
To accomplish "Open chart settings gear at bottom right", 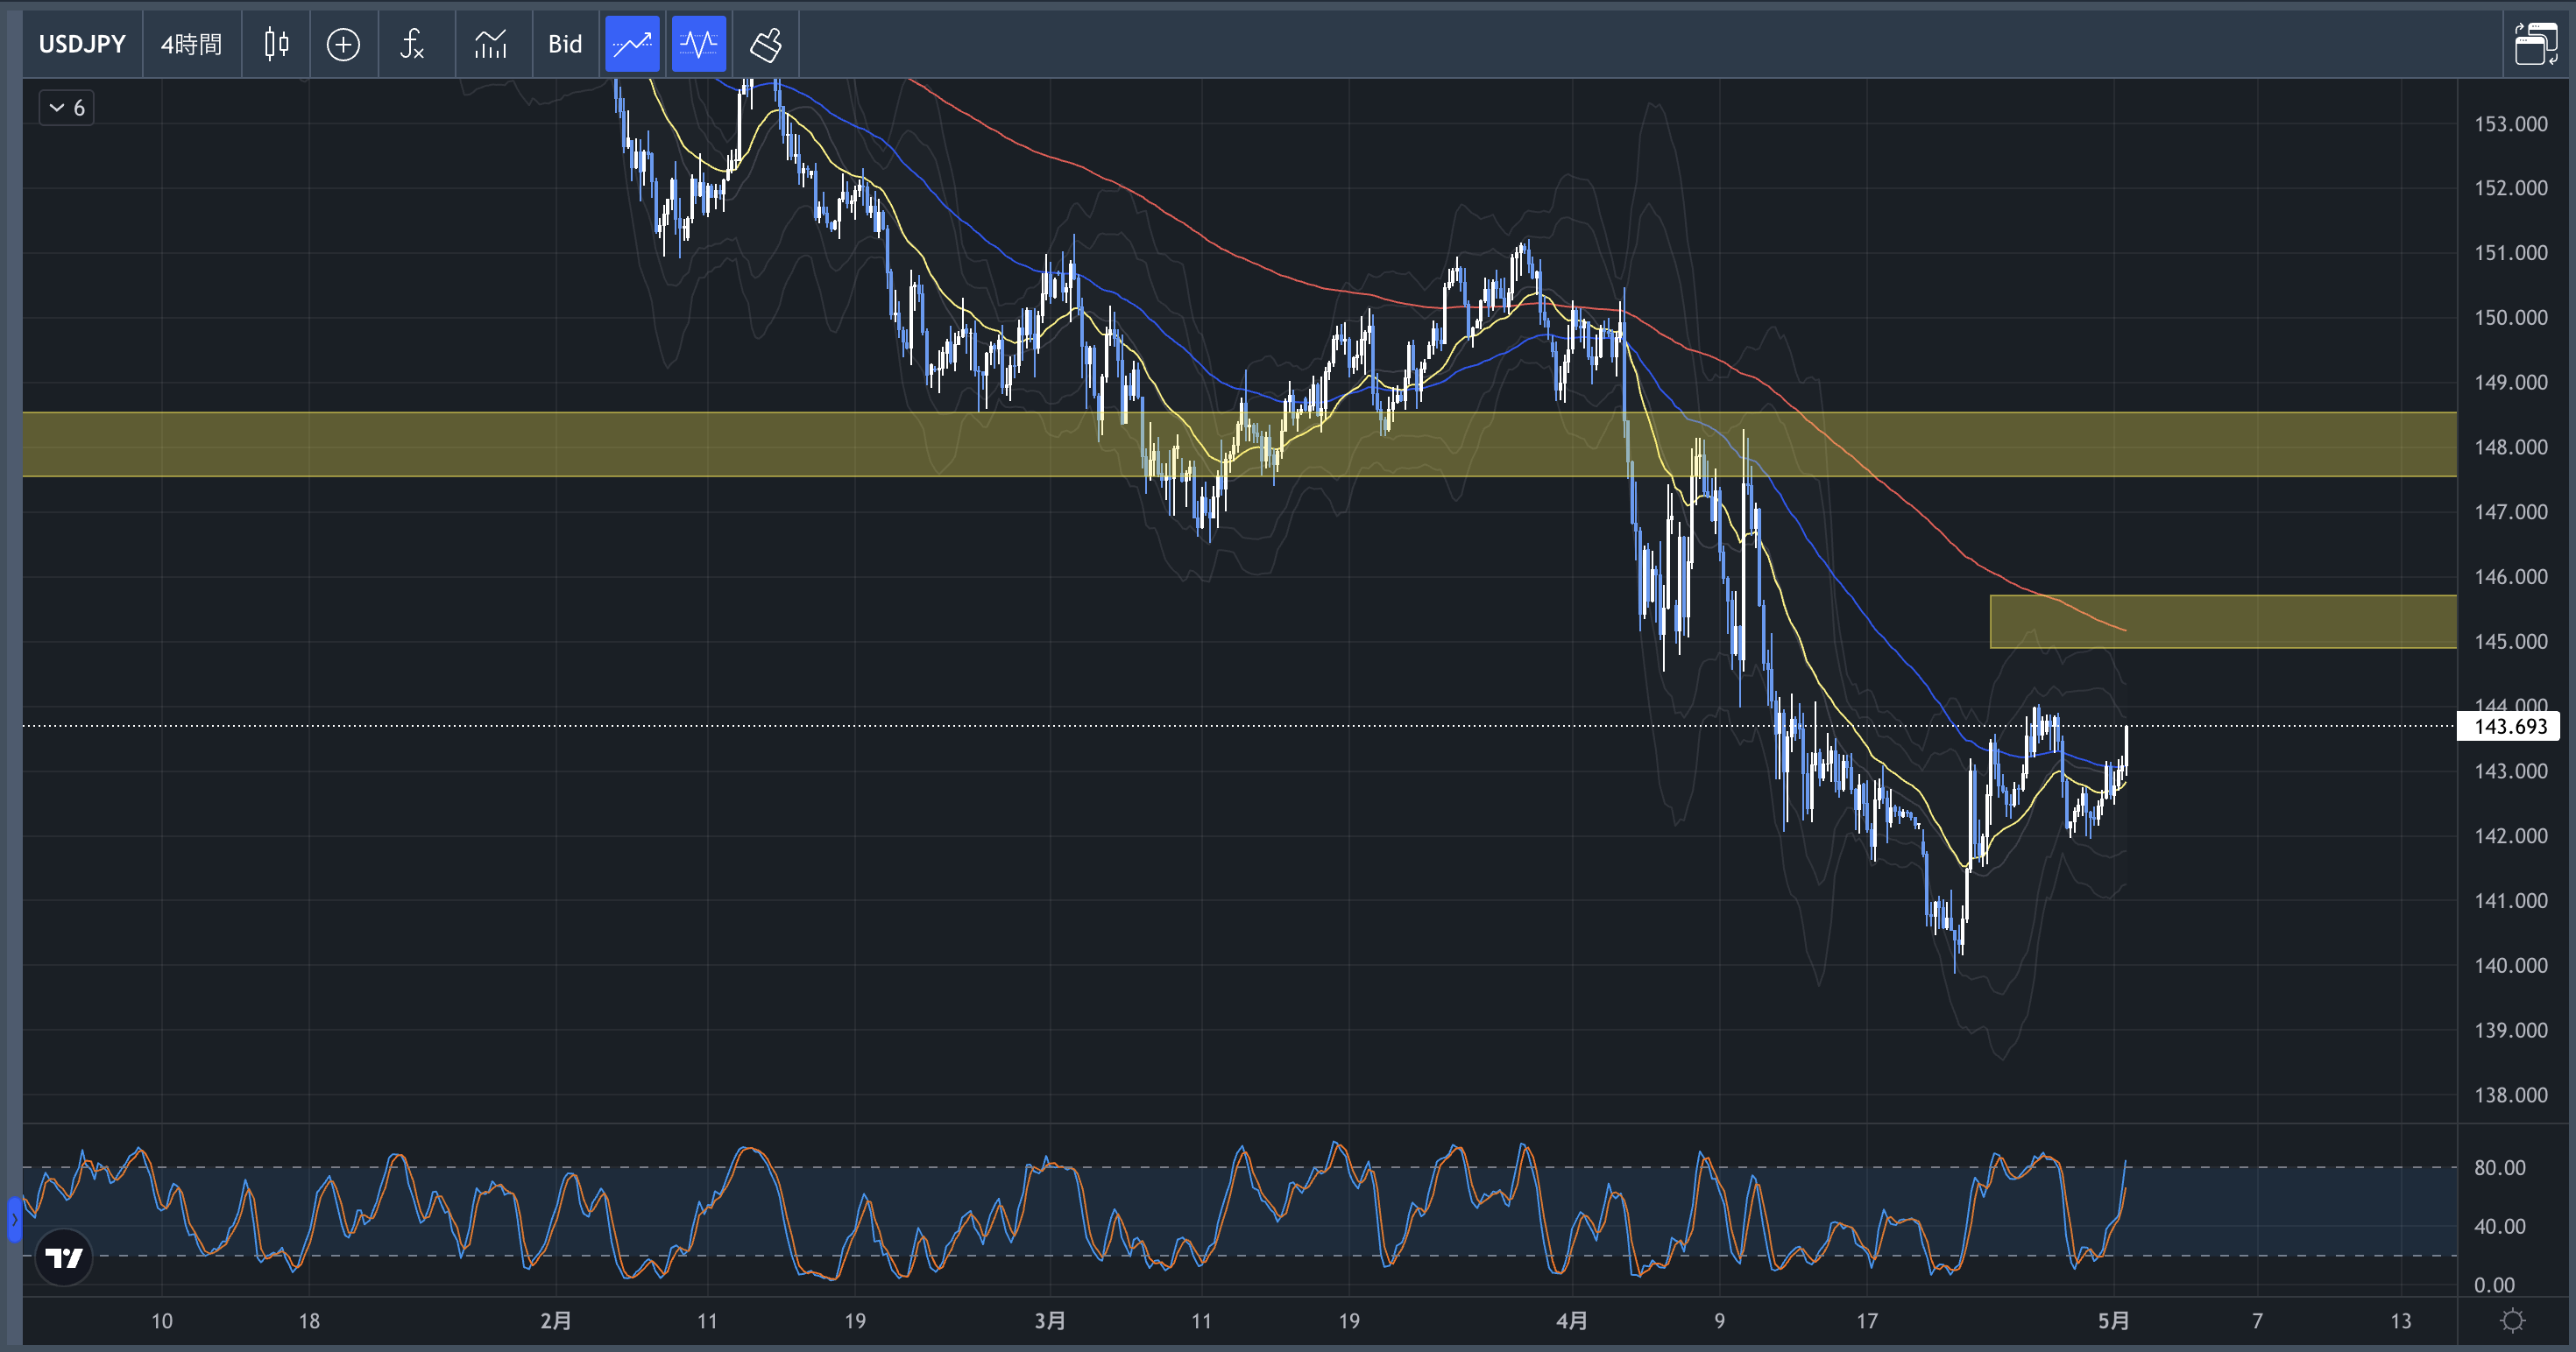I will 2512,1321.
